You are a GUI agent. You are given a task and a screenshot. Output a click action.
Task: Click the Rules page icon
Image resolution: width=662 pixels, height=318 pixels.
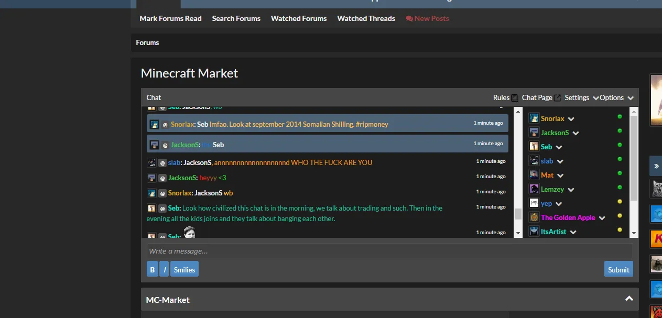pyautogui.click(x=515, y=98)
